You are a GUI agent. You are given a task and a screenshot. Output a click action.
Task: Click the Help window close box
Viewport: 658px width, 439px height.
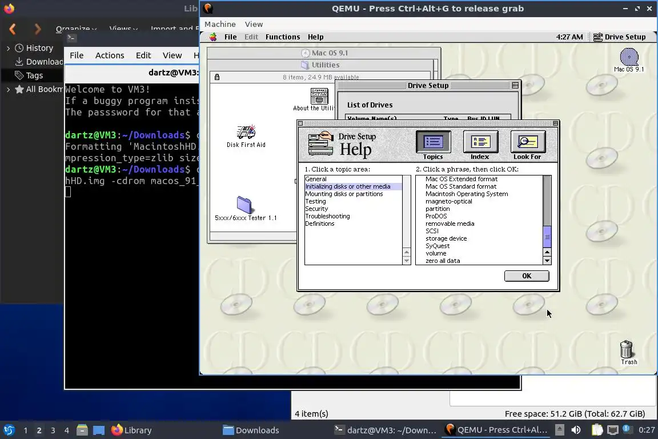tap(300, 123)
